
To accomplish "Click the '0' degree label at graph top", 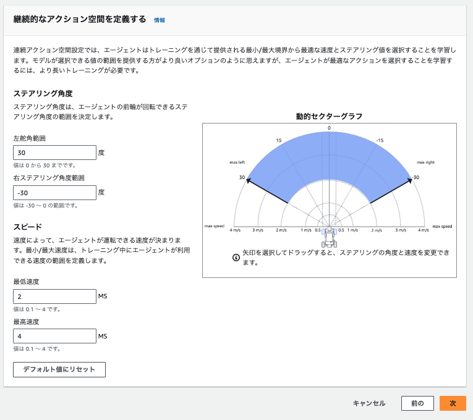I will tap(329, 128).
